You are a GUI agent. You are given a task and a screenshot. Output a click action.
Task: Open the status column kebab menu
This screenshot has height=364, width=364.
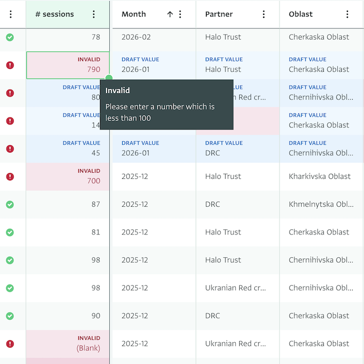[11, 14]
